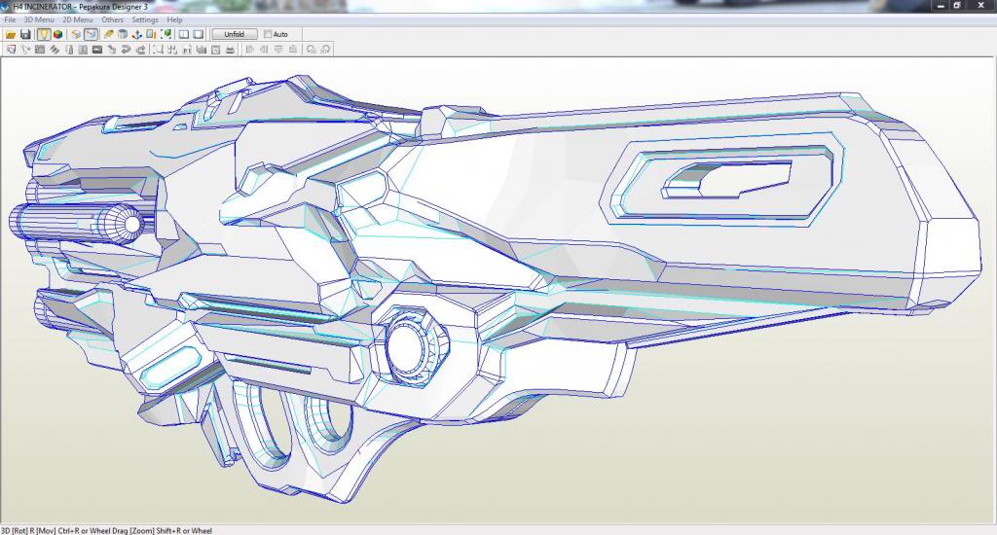Viewport: 997px width, 535px height.
Task: Click the Pepakura app icon in title bar
Action: [5, 7]
